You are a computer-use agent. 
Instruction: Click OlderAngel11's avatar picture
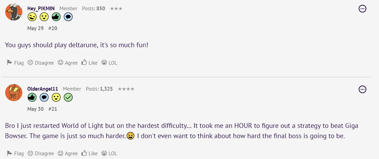[14, 93]
